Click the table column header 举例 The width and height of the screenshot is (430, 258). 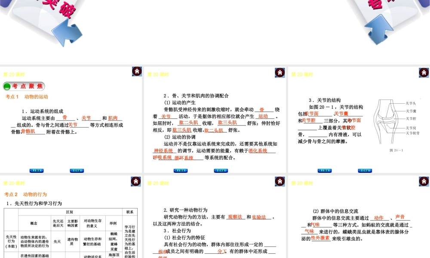[113, 223]
